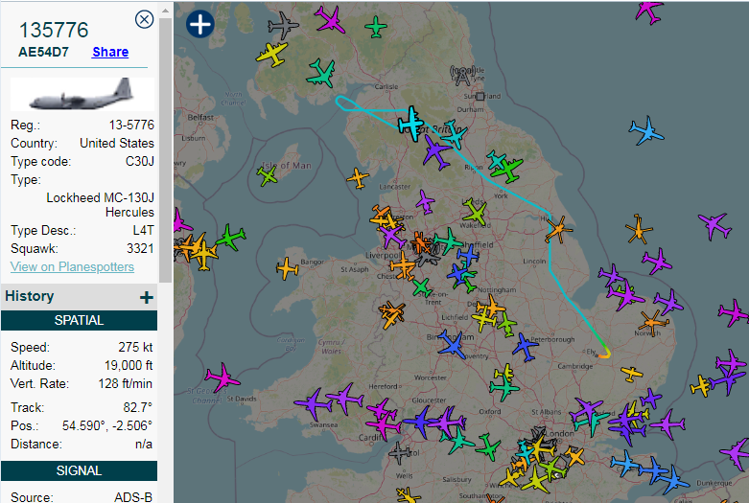Click the country value United States

point(117,143)
